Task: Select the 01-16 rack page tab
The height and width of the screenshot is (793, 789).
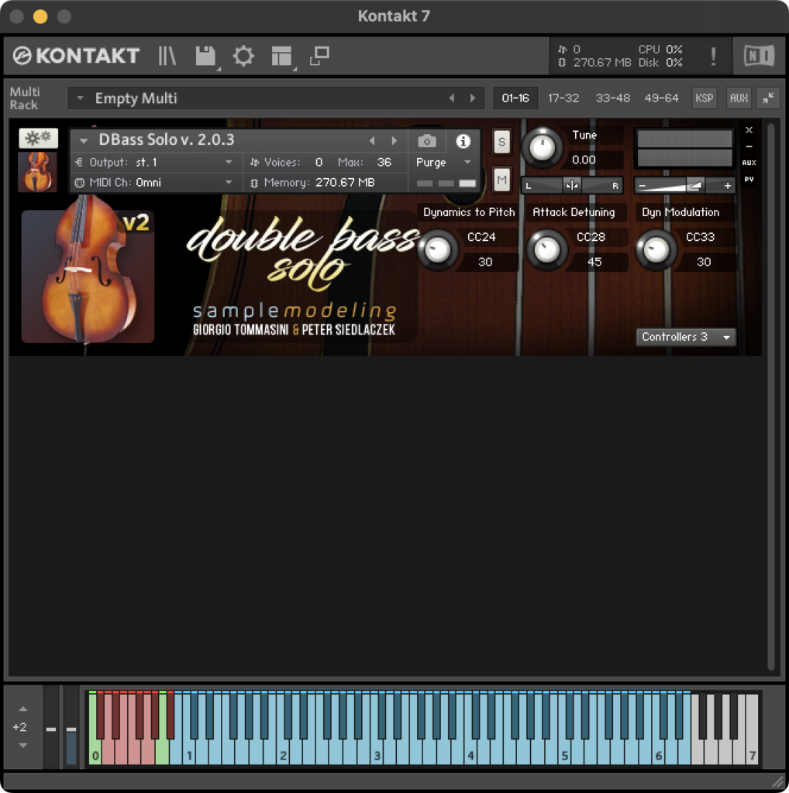Action: point(515,98)
